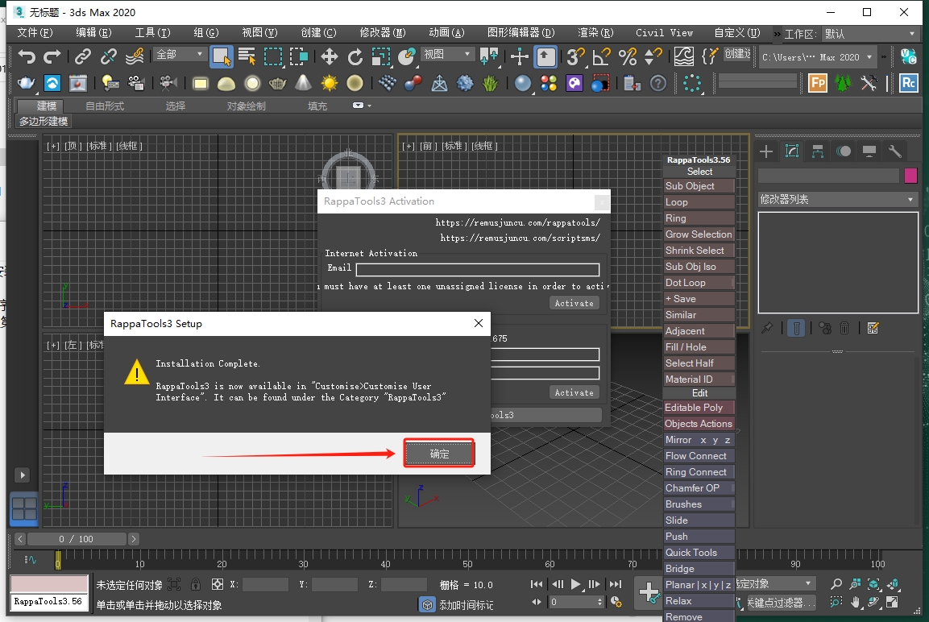
Task: Open the selection filter 全部 dropdown
Action: pyautogui.click(x=179, y=56)
